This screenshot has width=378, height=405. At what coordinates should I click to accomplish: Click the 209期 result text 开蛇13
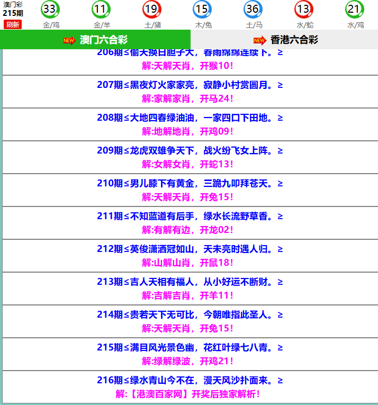[216, 164]
